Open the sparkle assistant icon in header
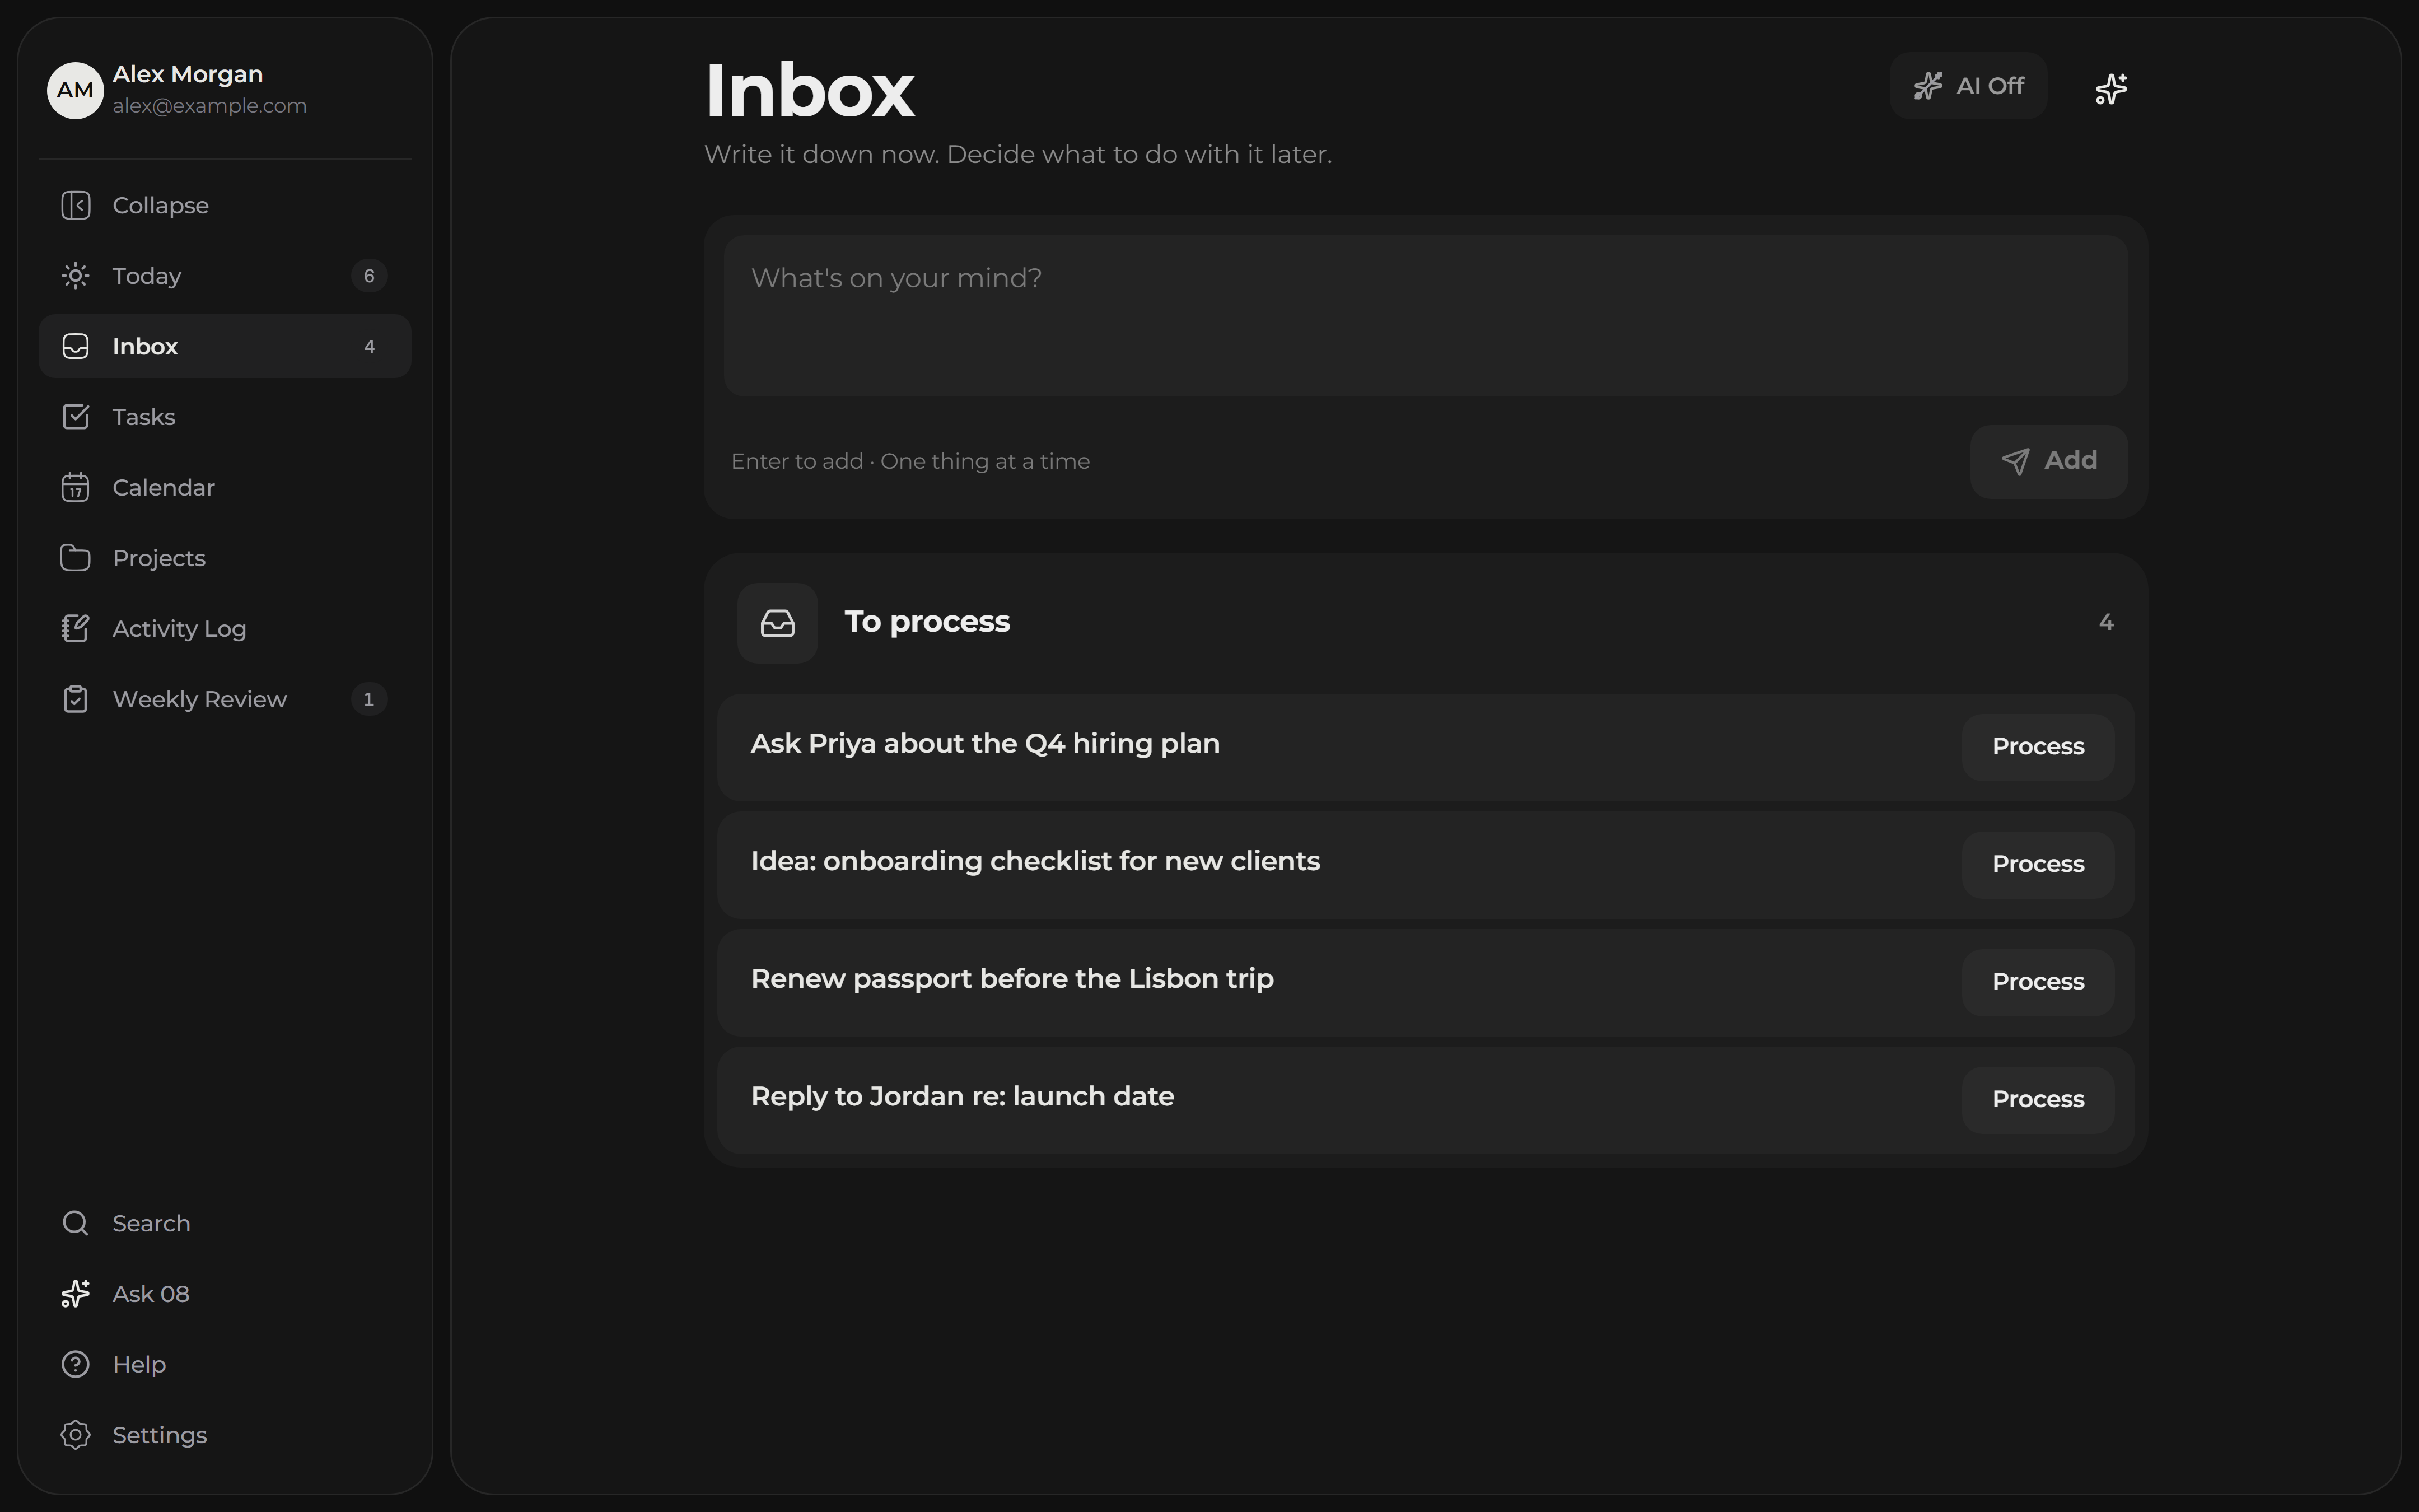 (x=2111, y=88)
